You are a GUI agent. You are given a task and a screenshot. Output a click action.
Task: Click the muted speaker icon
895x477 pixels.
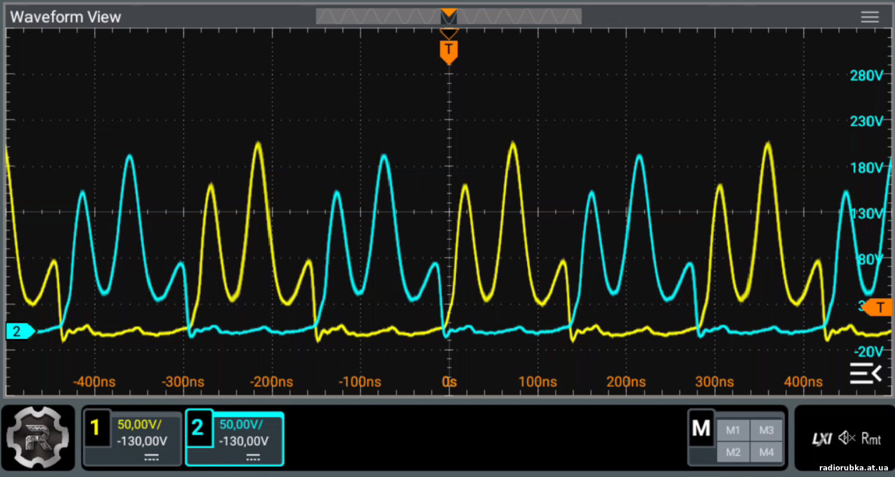pyautogui.click(x=847, y=438)
